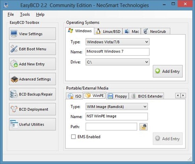Maximize the EasyBCD window
This screenshot has width=195, height=164.
[173, 4]
